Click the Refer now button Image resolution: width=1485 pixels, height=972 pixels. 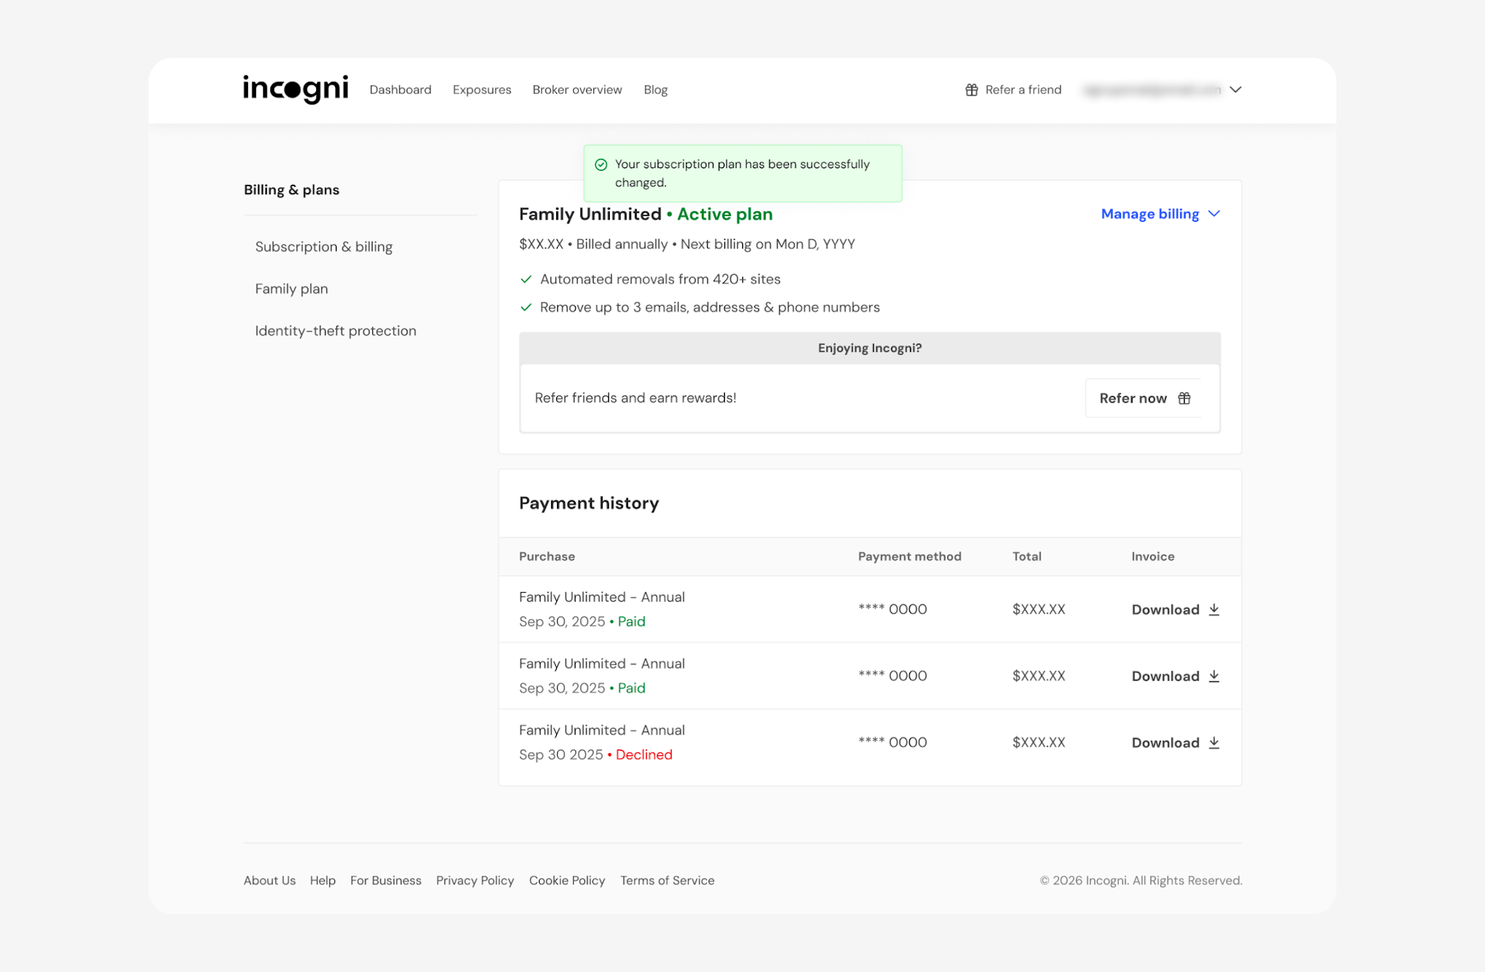tap(1143, 398)
